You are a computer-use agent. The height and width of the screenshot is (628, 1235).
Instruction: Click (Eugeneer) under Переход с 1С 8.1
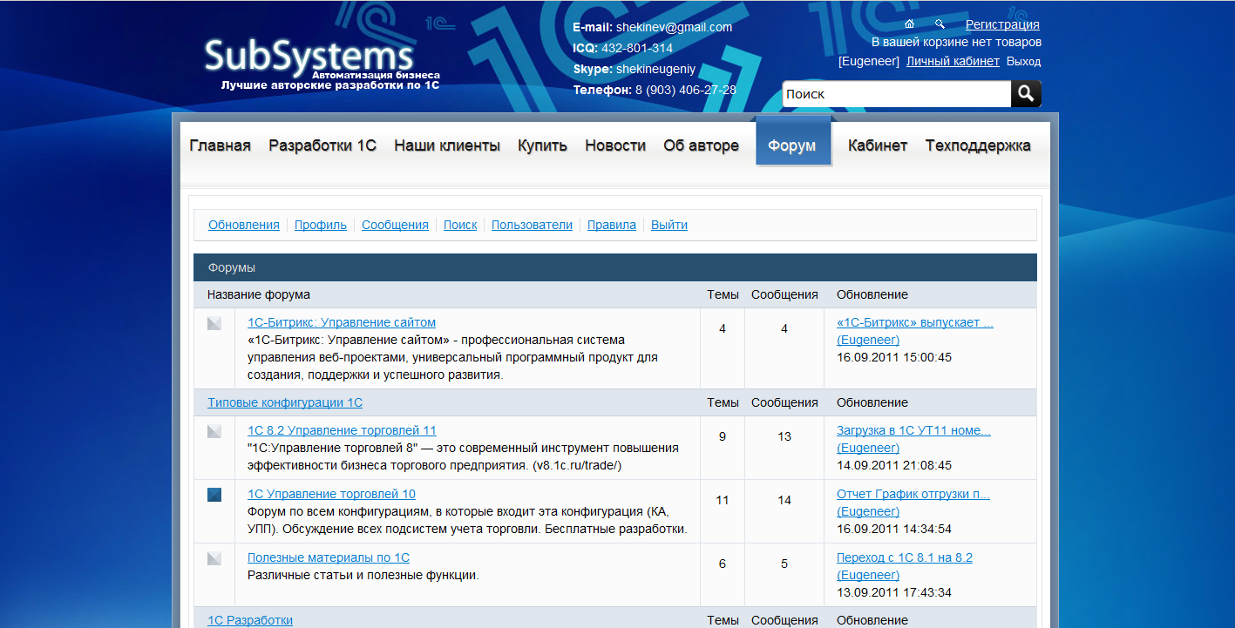[868, 575]
